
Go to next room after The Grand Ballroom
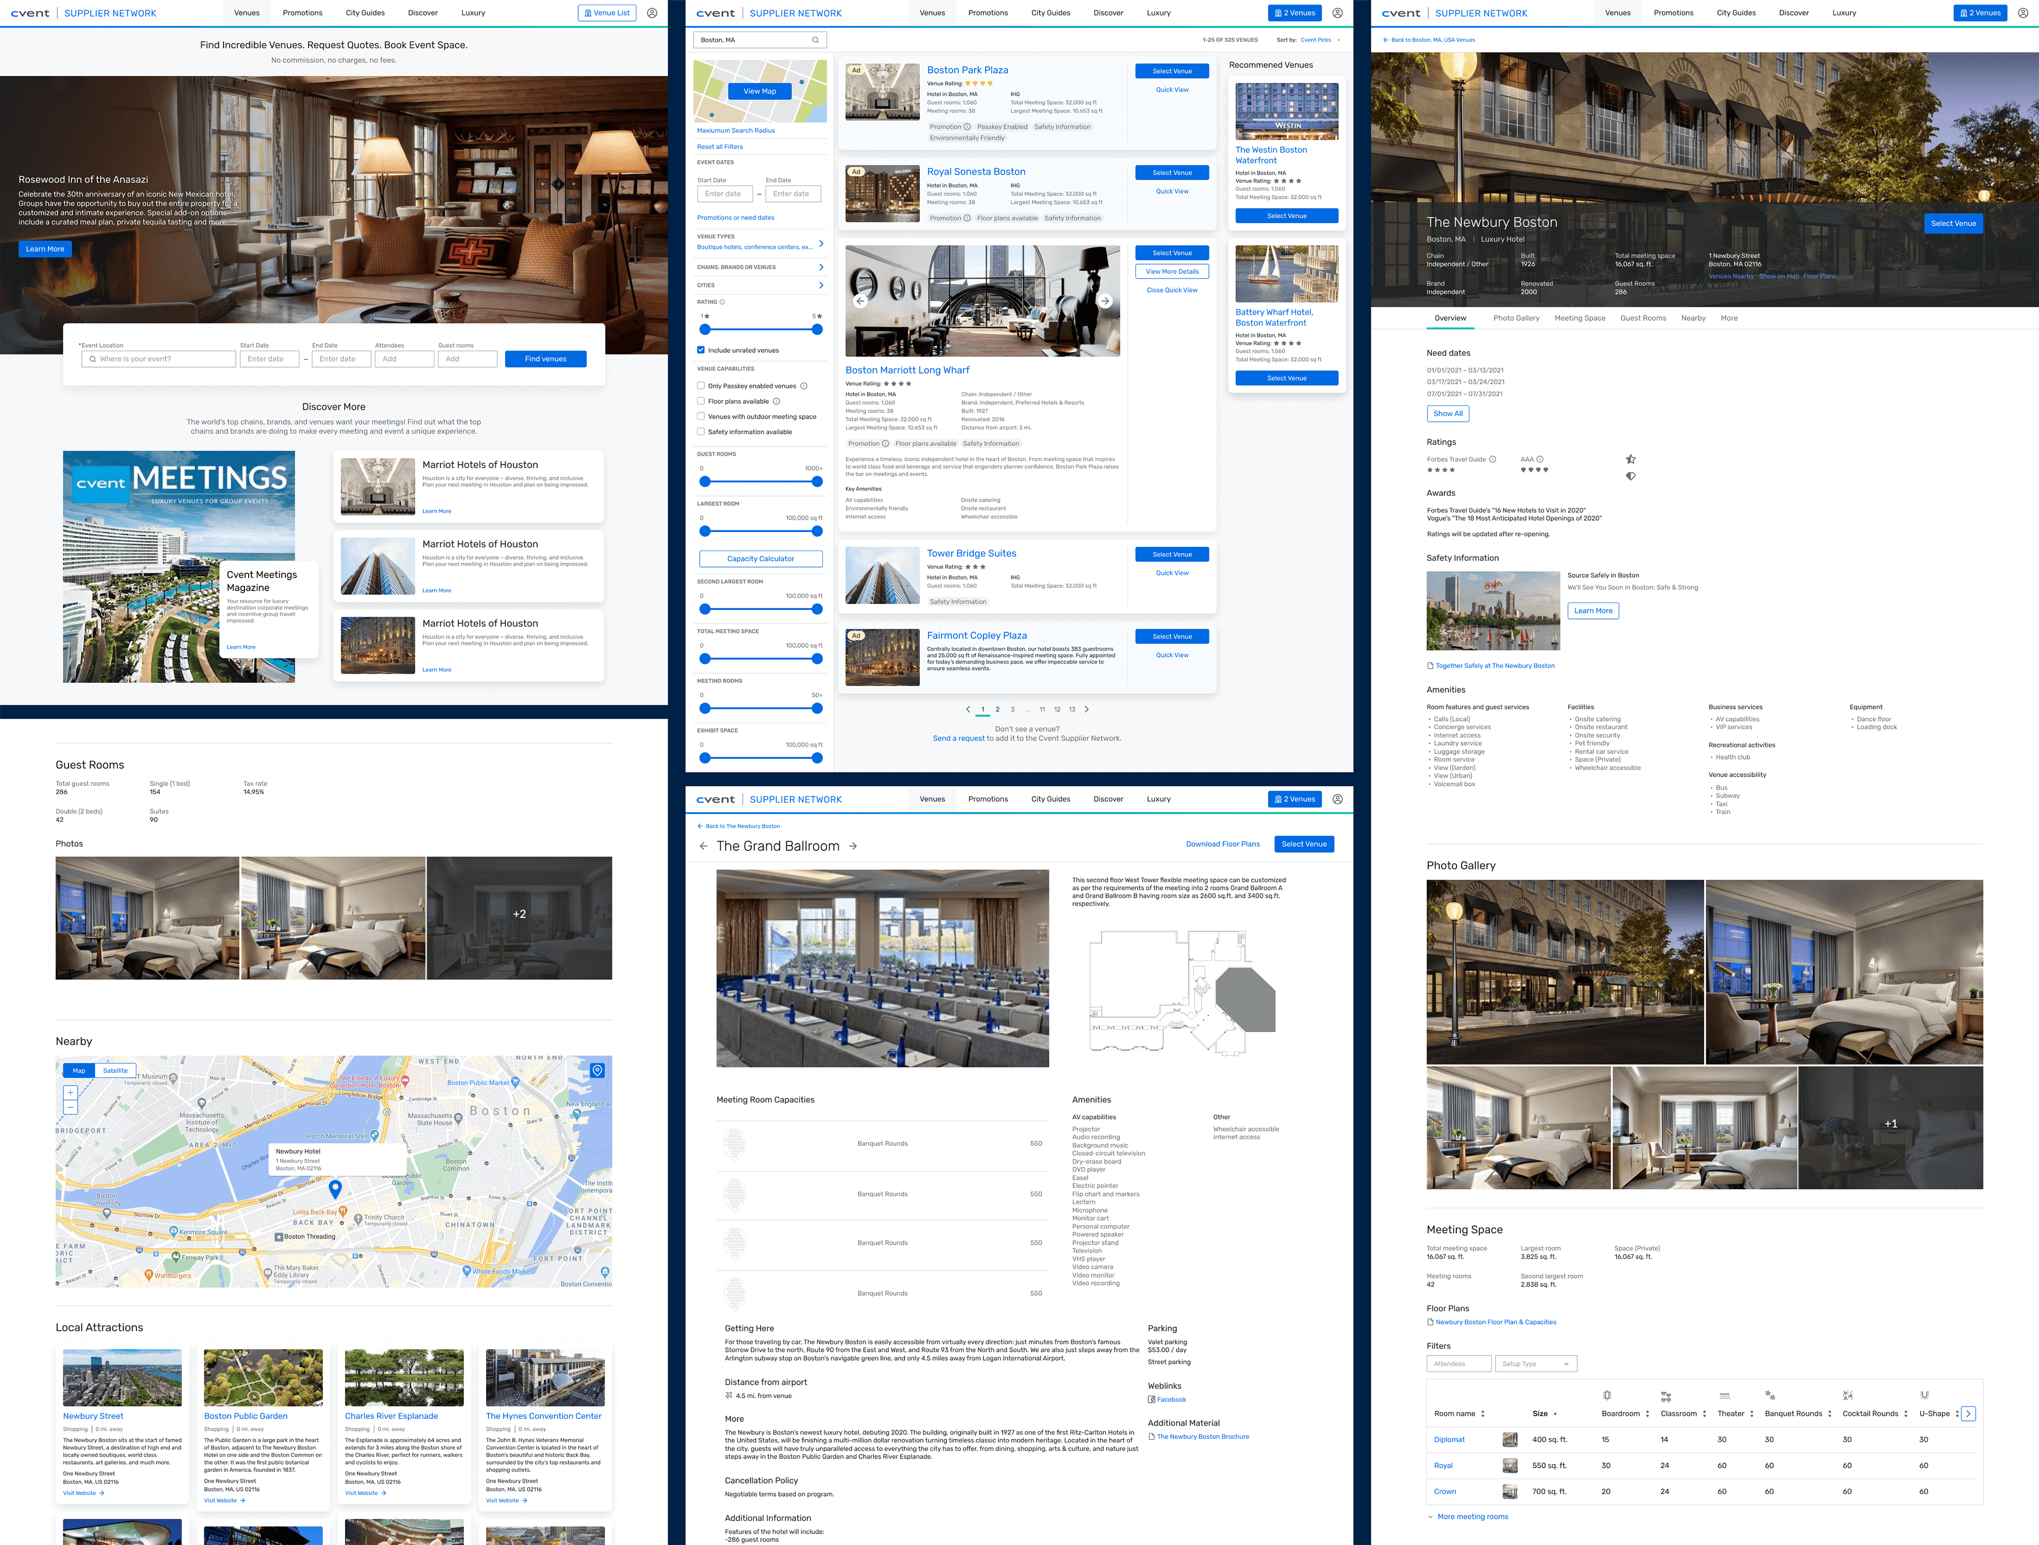(x=853, y=845)
